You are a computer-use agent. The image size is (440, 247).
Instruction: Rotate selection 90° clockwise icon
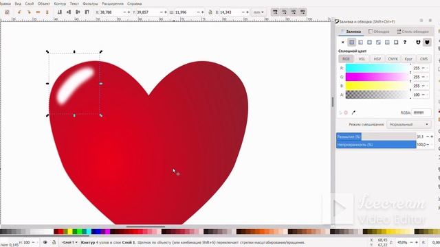tap(29, 12)
